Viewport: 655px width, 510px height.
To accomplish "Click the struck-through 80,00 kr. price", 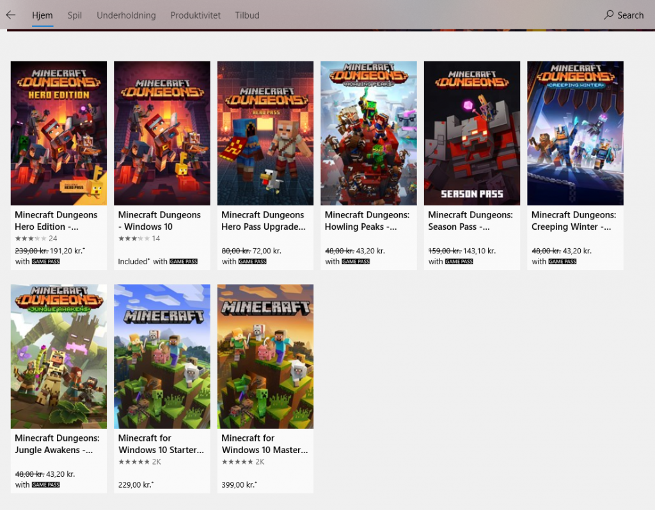I will (x=236, y=251).
